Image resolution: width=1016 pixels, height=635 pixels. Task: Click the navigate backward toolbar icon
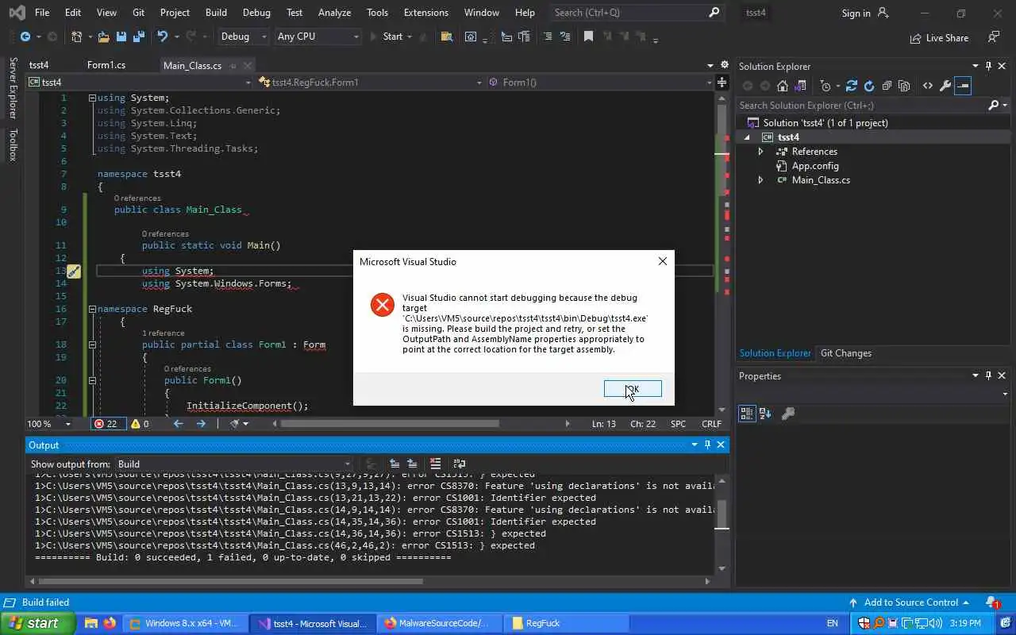[x=25, y=37]
